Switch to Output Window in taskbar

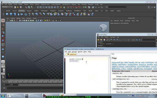pyautogui.click(x=15, y=96)
